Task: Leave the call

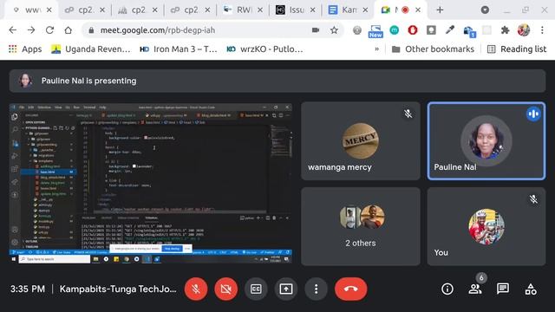Action: (x=350, y=289)
